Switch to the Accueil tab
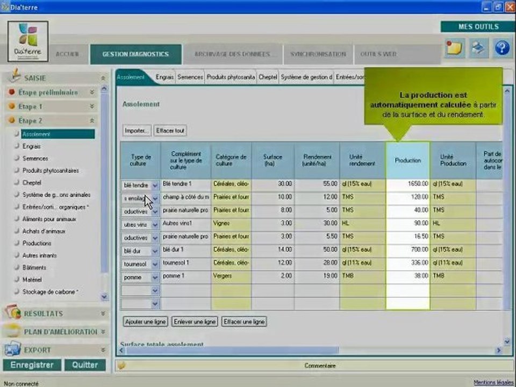This screenshot has height=387, width=516. [x=68, y=54]
